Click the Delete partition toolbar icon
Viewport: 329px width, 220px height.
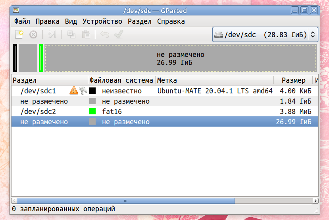click(x=33, y=34)
